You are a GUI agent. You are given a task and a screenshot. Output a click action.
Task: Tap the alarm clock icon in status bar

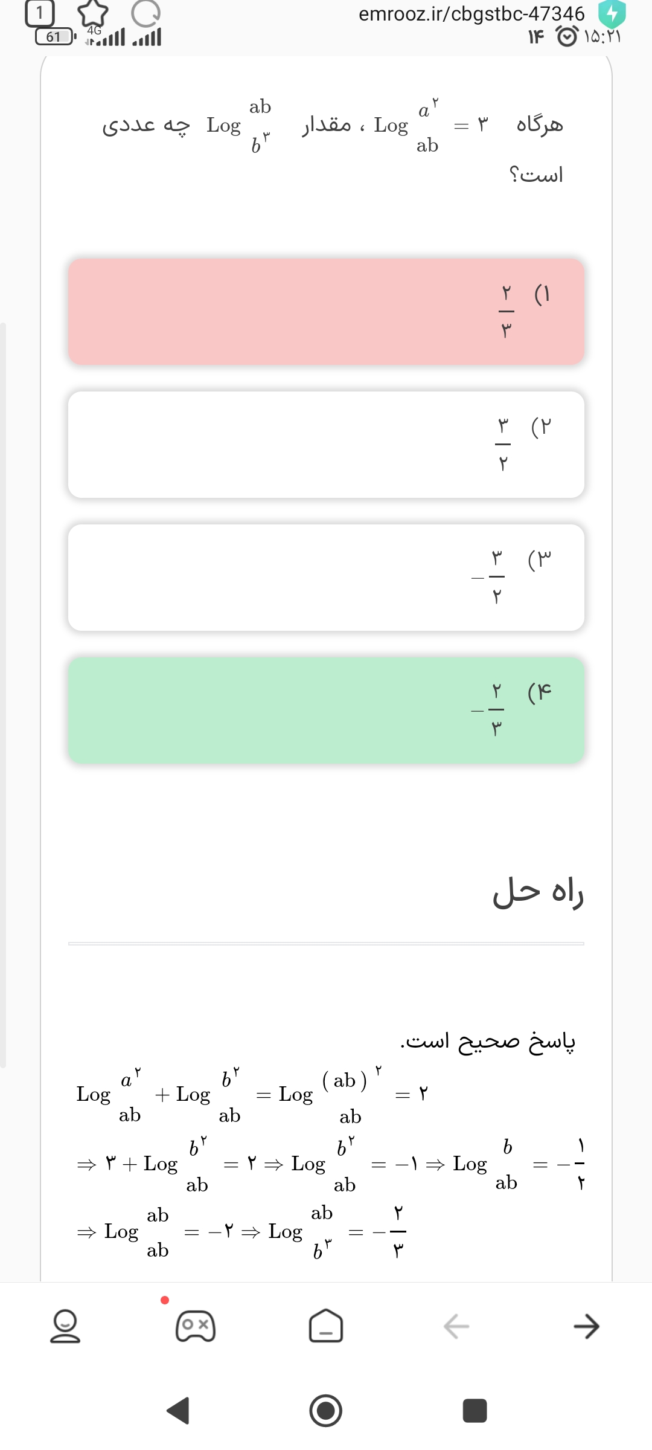(566, 37)
